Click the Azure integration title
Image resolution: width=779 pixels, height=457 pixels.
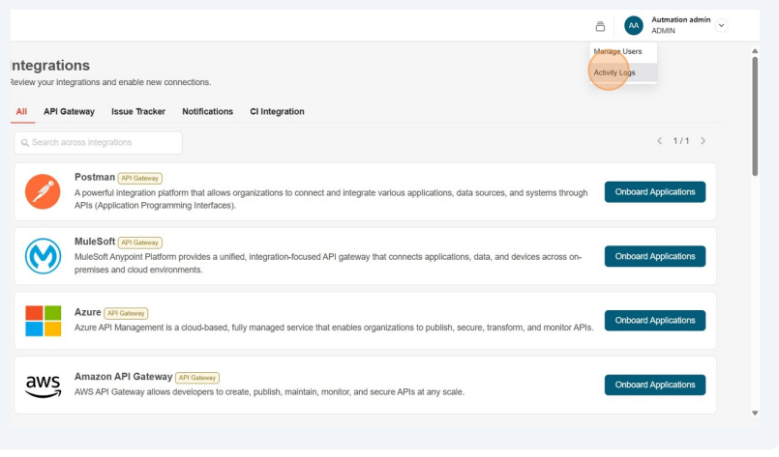coord(88,312)
